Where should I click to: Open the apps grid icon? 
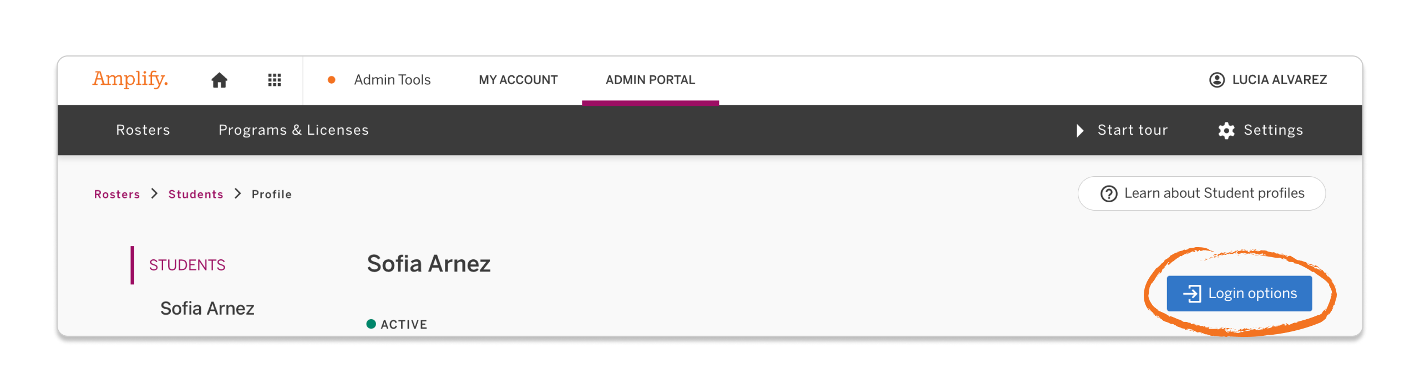[x=274, y=80]
